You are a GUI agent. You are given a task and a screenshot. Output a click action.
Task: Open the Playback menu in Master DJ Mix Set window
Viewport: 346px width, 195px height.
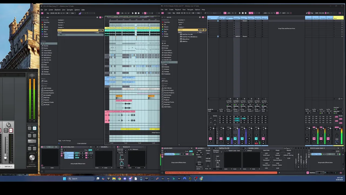178,10
